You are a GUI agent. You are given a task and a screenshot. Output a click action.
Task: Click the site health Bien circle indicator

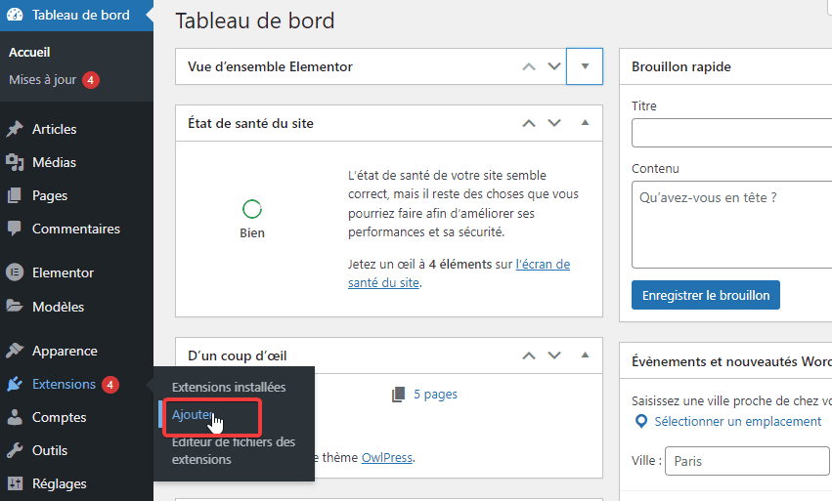pos(252,209)
